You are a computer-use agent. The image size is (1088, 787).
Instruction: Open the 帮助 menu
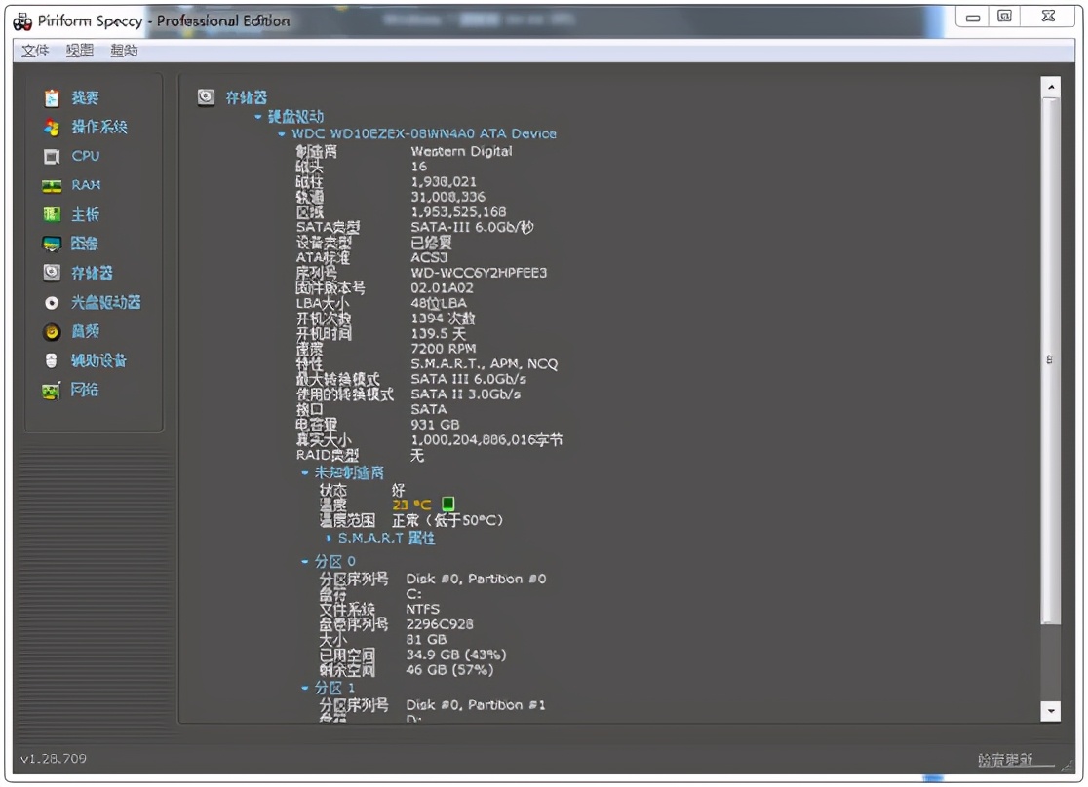[x=124, y=51]
